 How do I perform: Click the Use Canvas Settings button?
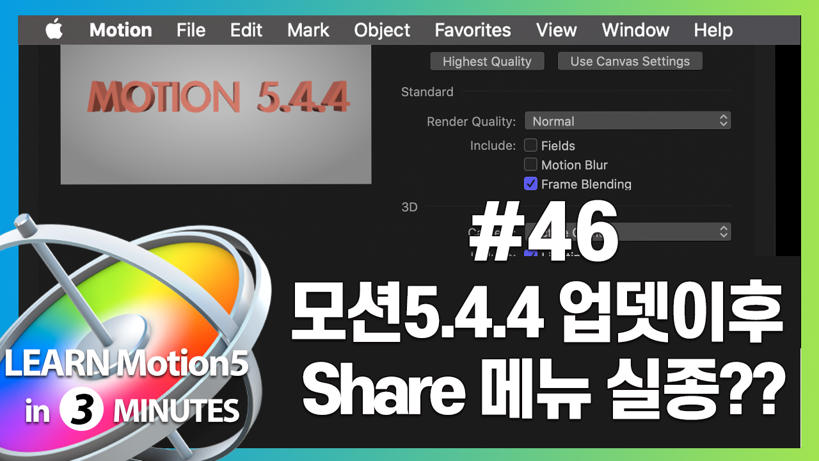click(630, 61)
